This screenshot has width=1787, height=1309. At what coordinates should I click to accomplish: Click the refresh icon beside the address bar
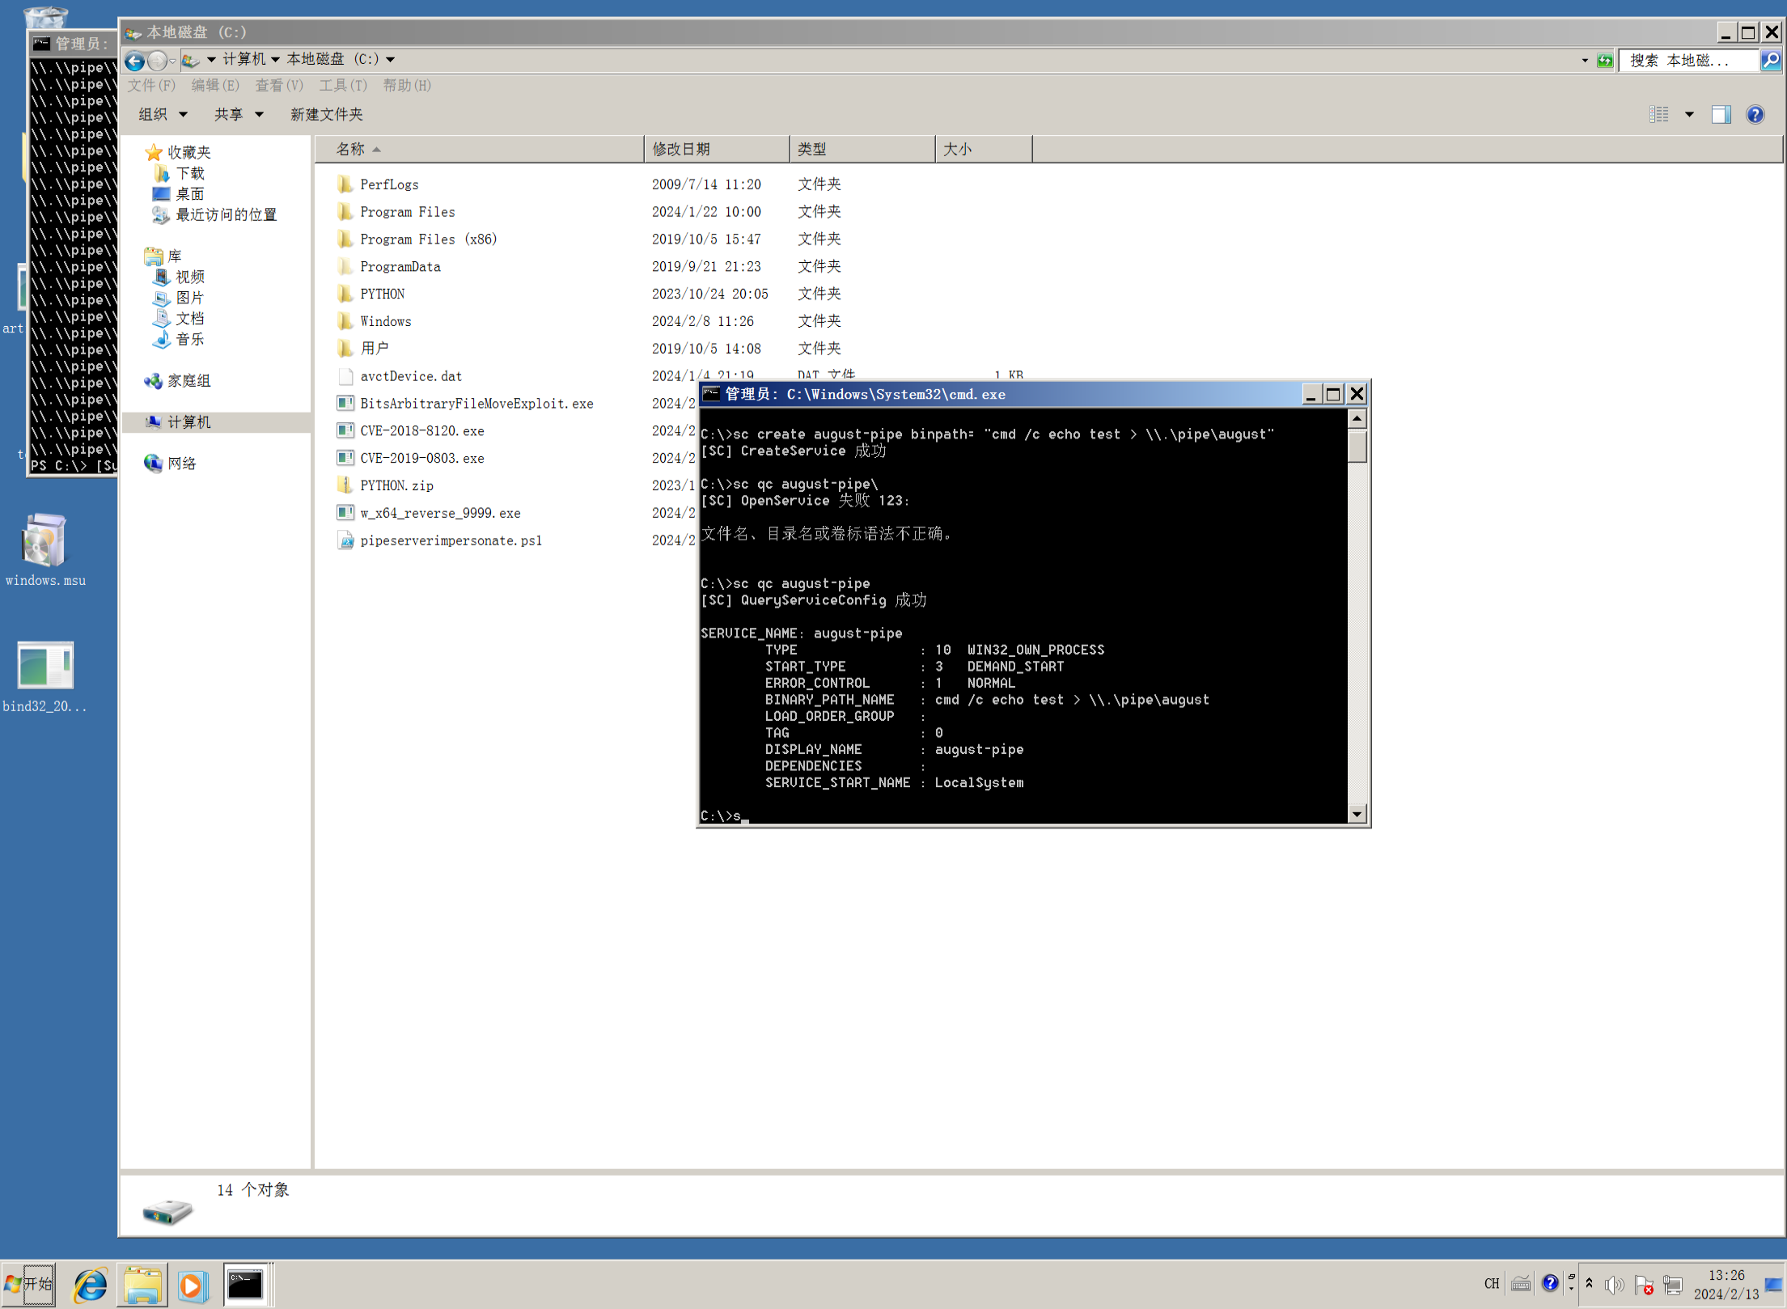(x=1605, y=61)
